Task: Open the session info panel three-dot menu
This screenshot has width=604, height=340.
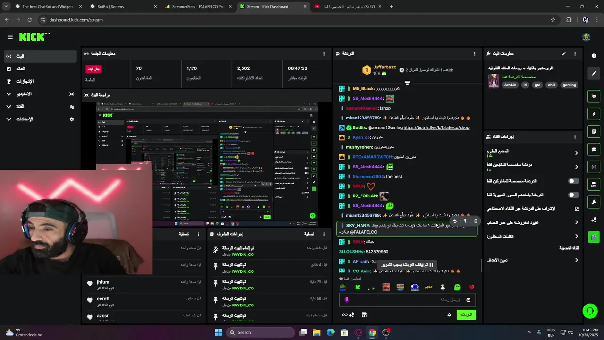Action: tap(324, 54)
